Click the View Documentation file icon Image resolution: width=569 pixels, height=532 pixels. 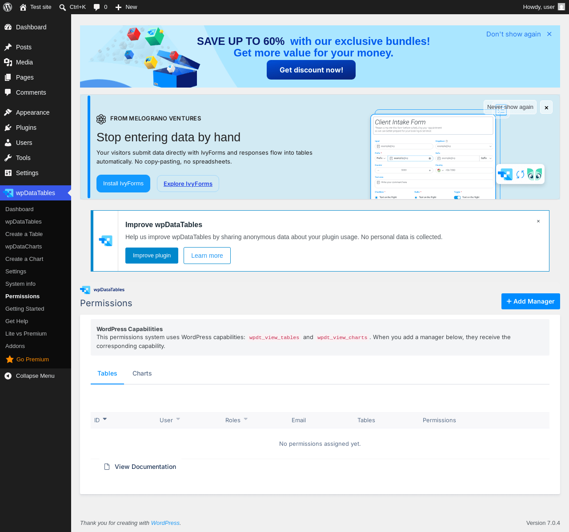pyautogui.click(x=107, y=467)
